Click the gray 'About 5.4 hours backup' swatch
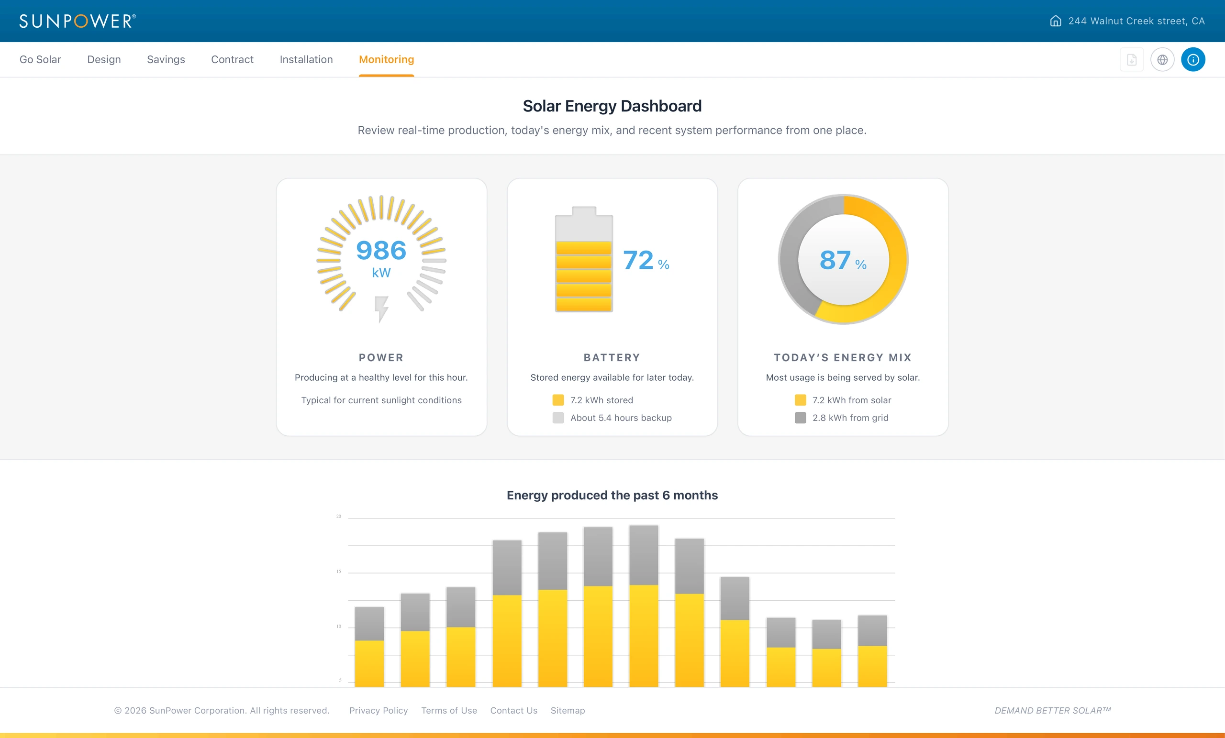This screenshot has width=1225, height=738. pos(558,418)
